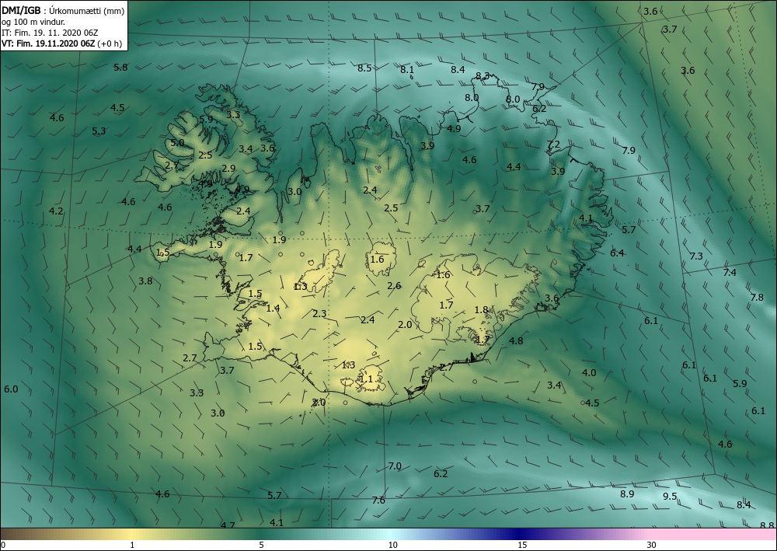Screen dimensions: 777x551
Task: Click the 7.2 value on the map
Action: (553, 145)
